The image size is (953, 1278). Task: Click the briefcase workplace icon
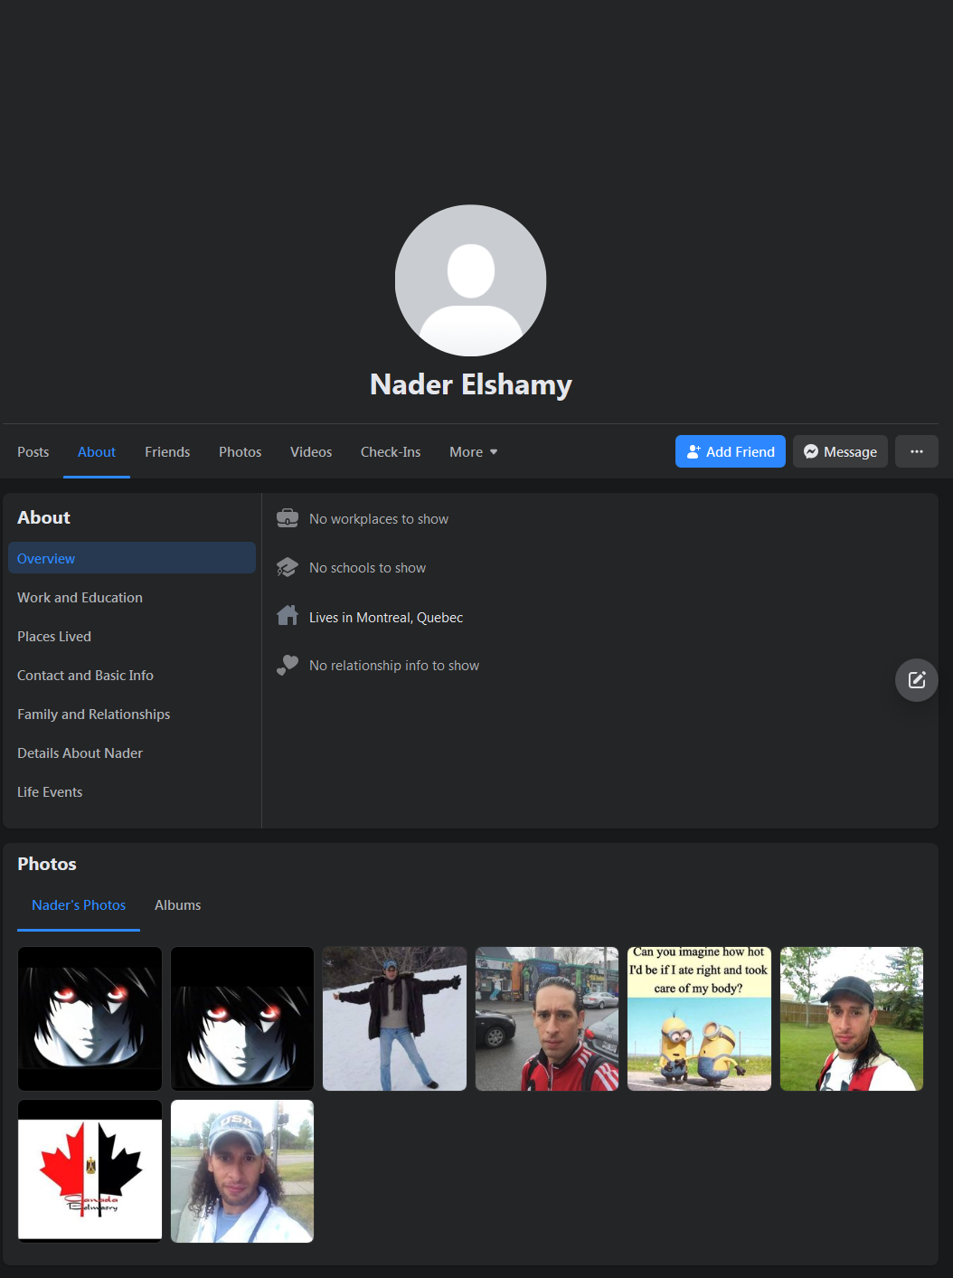coord(288,518)
